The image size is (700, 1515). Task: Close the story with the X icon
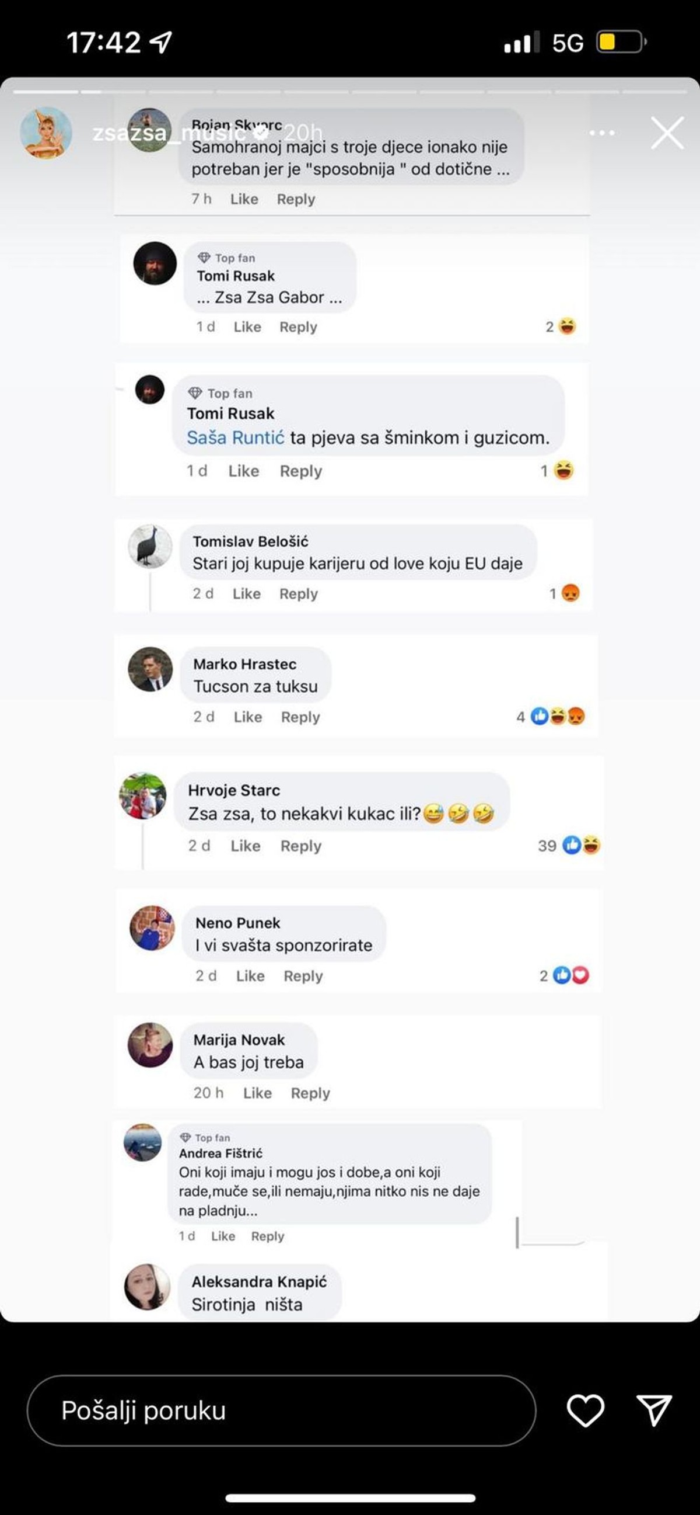point(667,133)
